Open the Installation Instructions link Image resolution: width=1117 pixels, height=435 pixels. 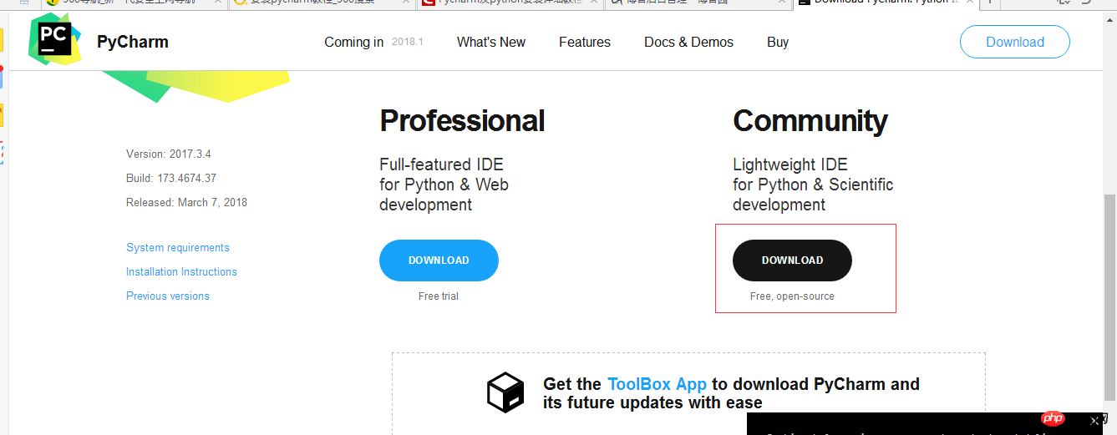tap(181, 272)
